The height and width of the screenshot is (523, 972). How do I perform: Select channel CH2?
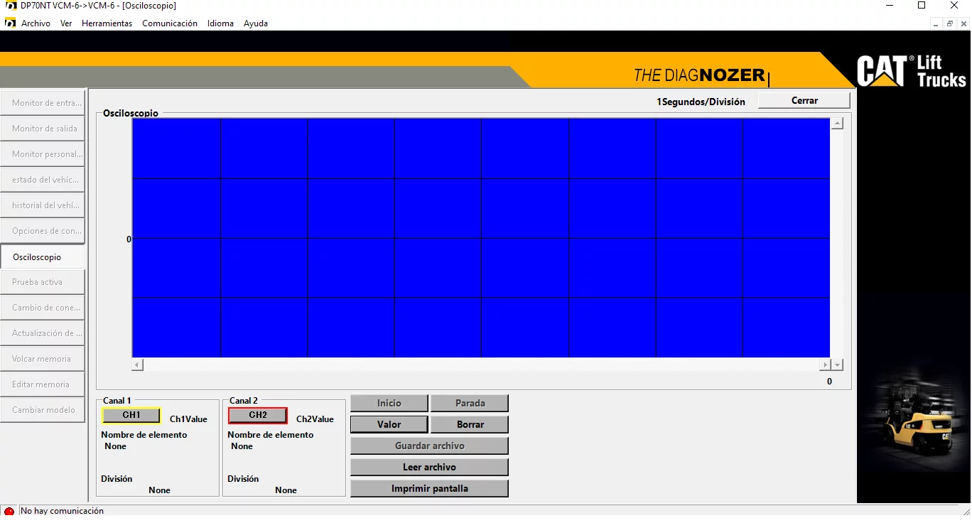[x=257, y=415]
